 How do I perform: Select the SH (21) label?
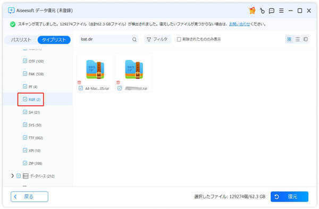(34, 112)
